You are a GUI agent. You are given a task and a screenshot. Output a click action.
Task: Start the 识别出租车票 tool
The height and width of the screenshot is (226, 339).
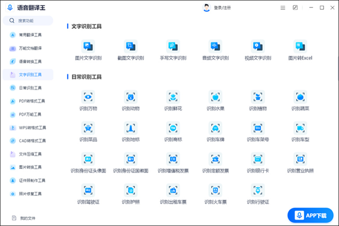[173, 194]
